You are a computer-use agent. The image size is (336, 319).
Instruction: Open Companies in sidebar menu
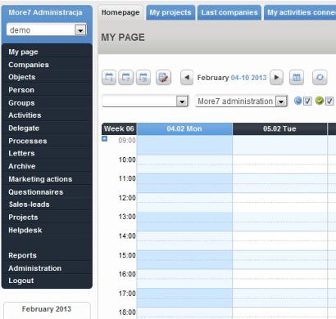[x=47, y=65]
